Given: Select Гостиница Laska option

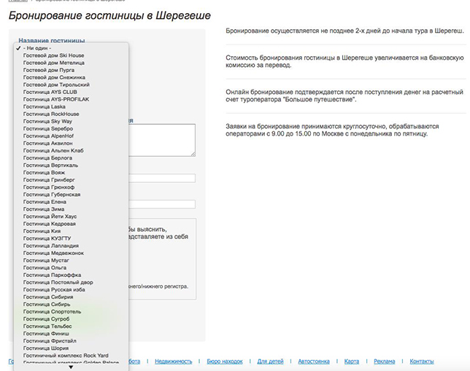Looking at the screenshot, I should coord(71,106).
